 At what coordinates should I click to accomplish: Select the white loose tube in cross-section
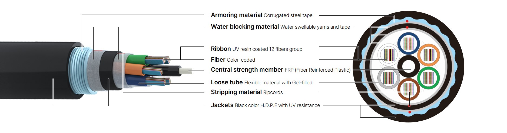pos(389,55)
